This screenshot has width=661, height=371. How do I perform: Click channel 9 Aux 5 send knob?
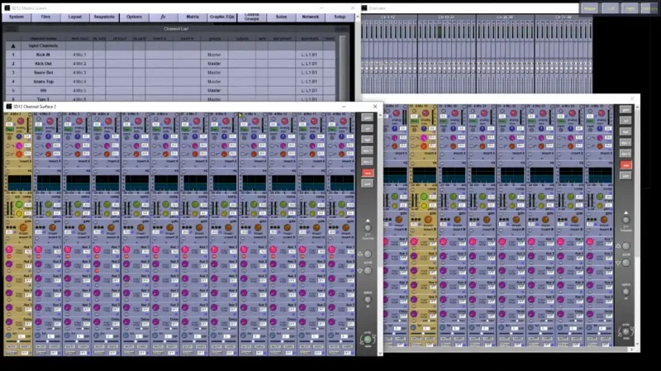click(244, 307)
